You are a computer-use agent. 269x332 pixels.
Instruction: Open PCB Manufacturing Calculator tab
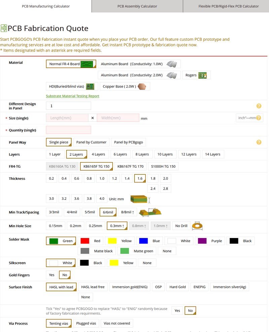coord(46,6)
